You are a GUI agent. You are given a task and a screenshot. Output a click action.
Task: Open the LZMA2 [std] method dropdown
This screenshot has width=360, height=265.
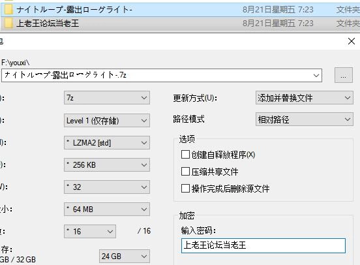(x=107, y=143)
